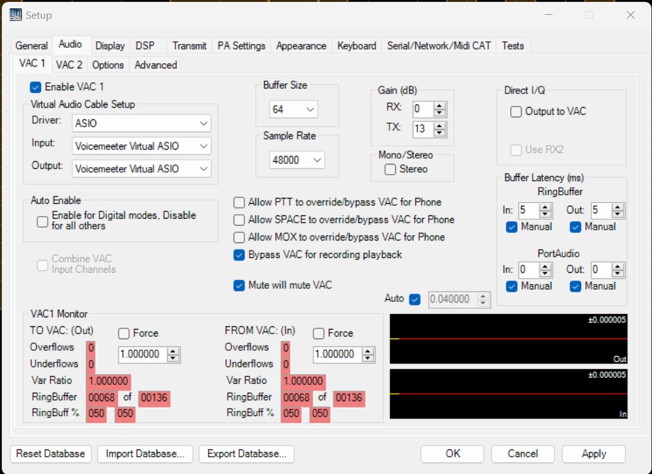Increase TX gain using the up arrow
The height and width of the screenshot is (474, 652).
click(440, 126)
